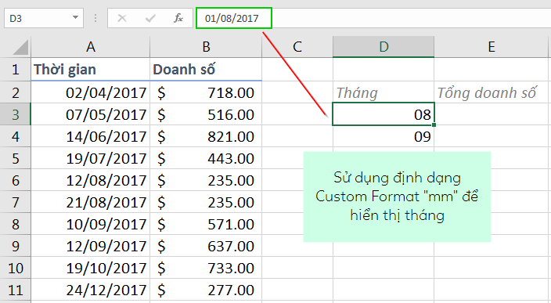Select column B header

[206, 47]
